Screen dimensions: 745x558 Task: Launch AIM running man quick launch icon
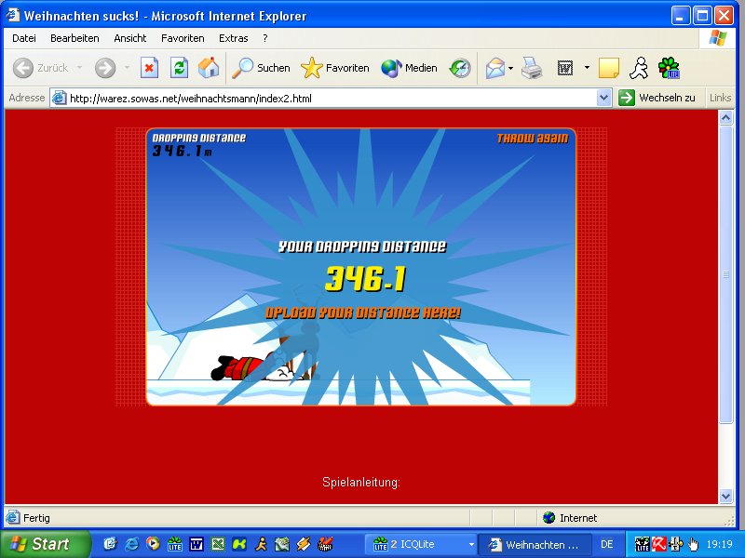261,544
